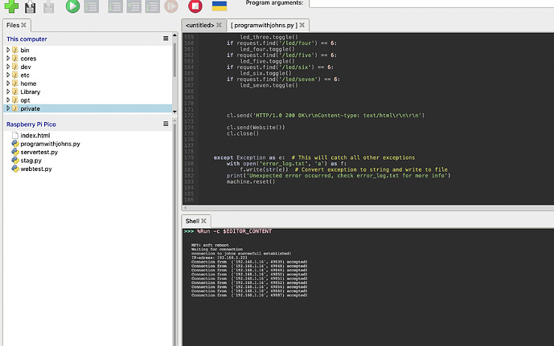Click the Open file toolbar icon
The width and height of the screenshot is (554, 346).
coord(30,6)
